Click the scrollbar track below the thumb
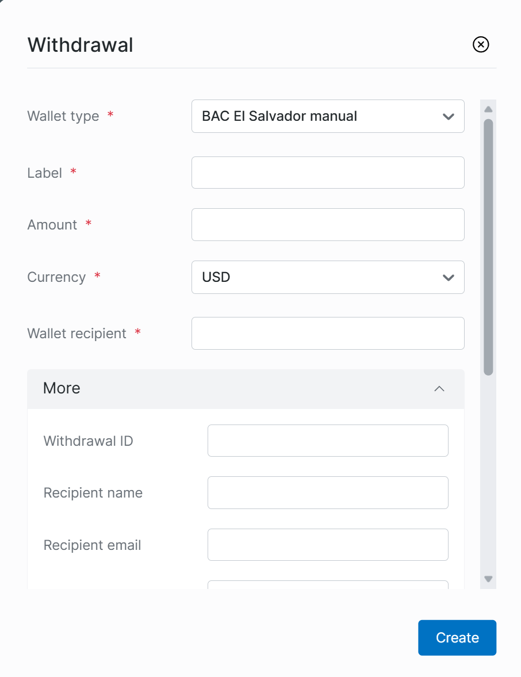The image size is (521, 677). (x=488, y=472)
